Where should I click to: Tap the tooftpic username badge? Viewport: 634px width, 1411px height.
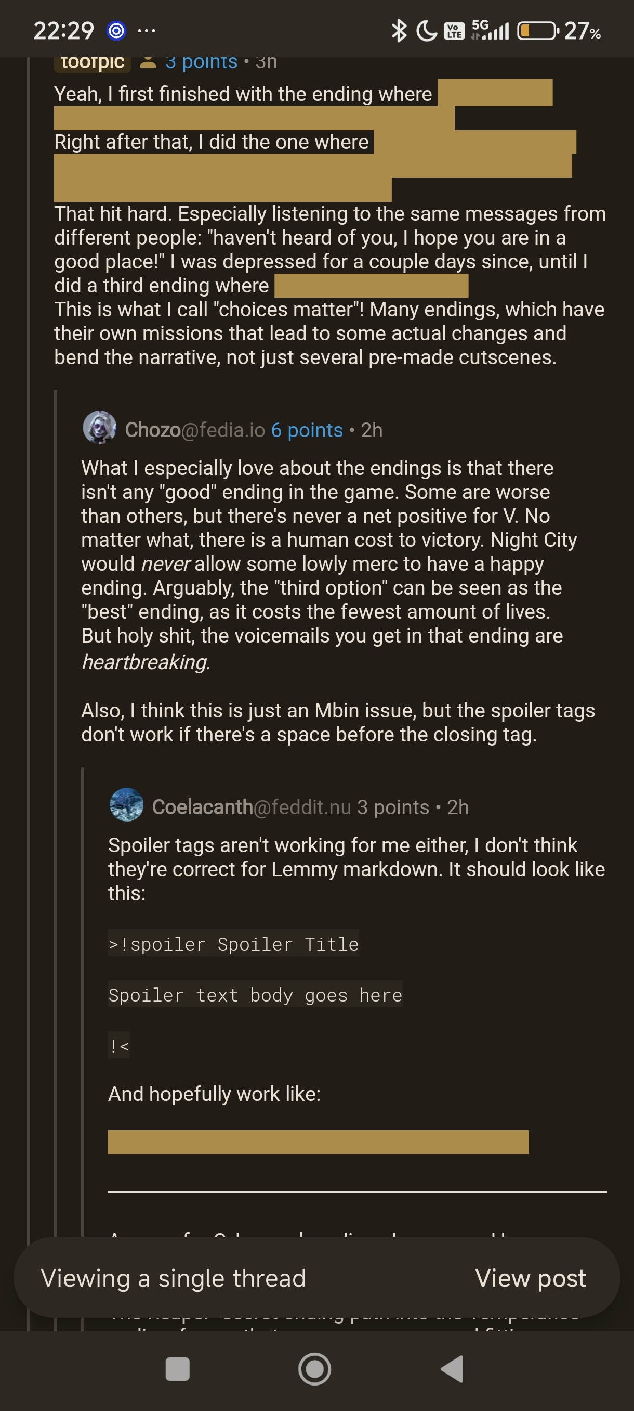(x=93, y=63)
